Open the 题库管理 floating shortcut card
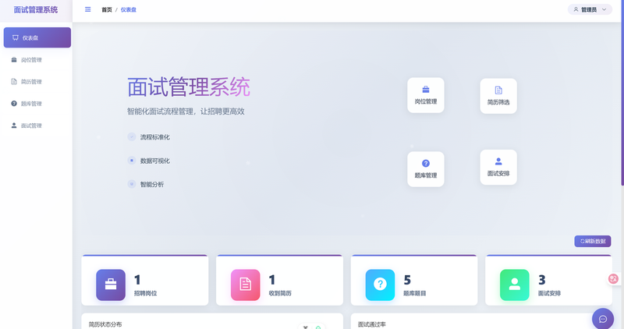624x329 pixels. [x=425, y=169]
